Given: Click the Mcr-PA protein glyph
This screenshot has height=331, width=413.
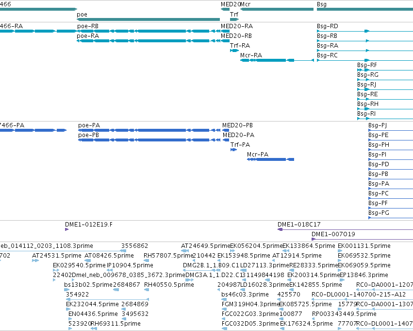Looking at the screenshot, I should (x=270, y=159).
